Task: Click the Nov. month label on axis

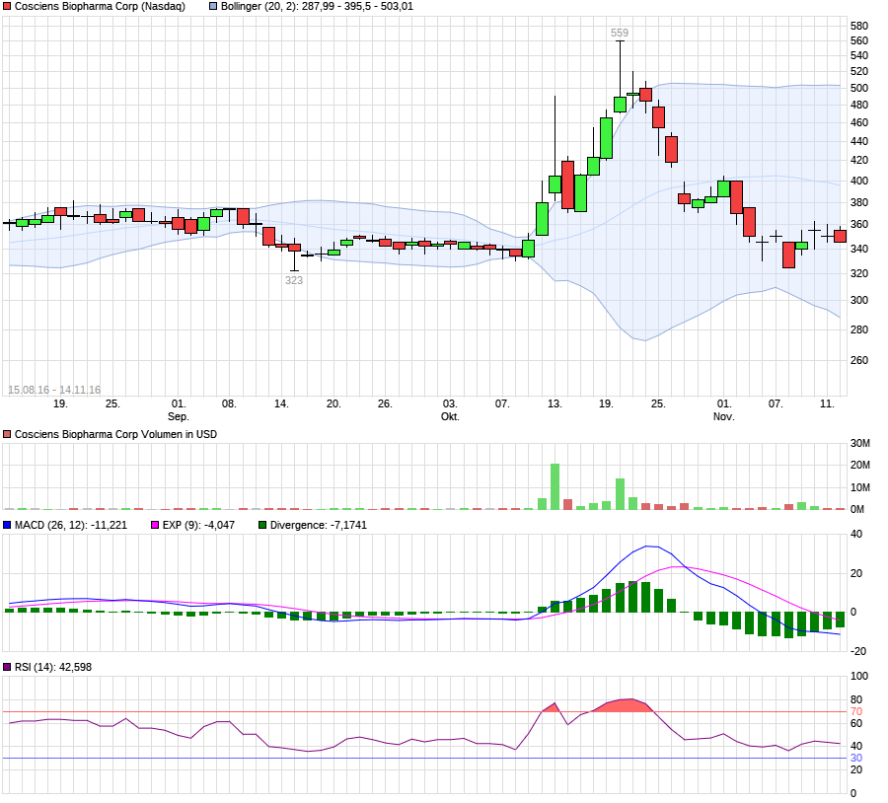Action: click(x=724, y=416)
